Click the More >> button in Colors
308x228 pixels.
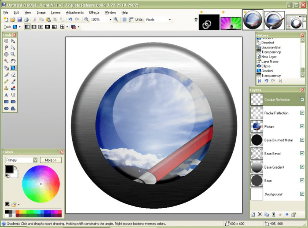(51, 160)
